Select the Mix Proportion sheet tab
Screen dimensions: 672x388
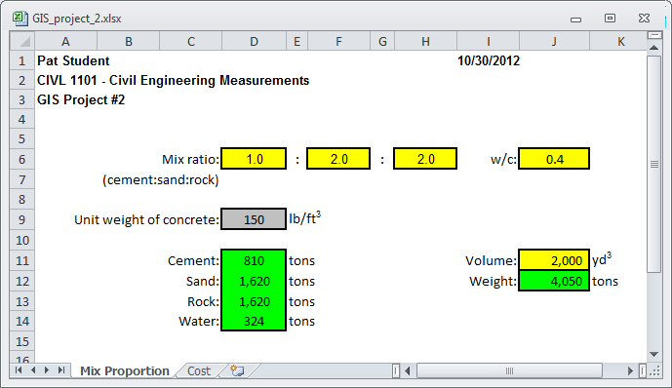click(x=125, y=370)
